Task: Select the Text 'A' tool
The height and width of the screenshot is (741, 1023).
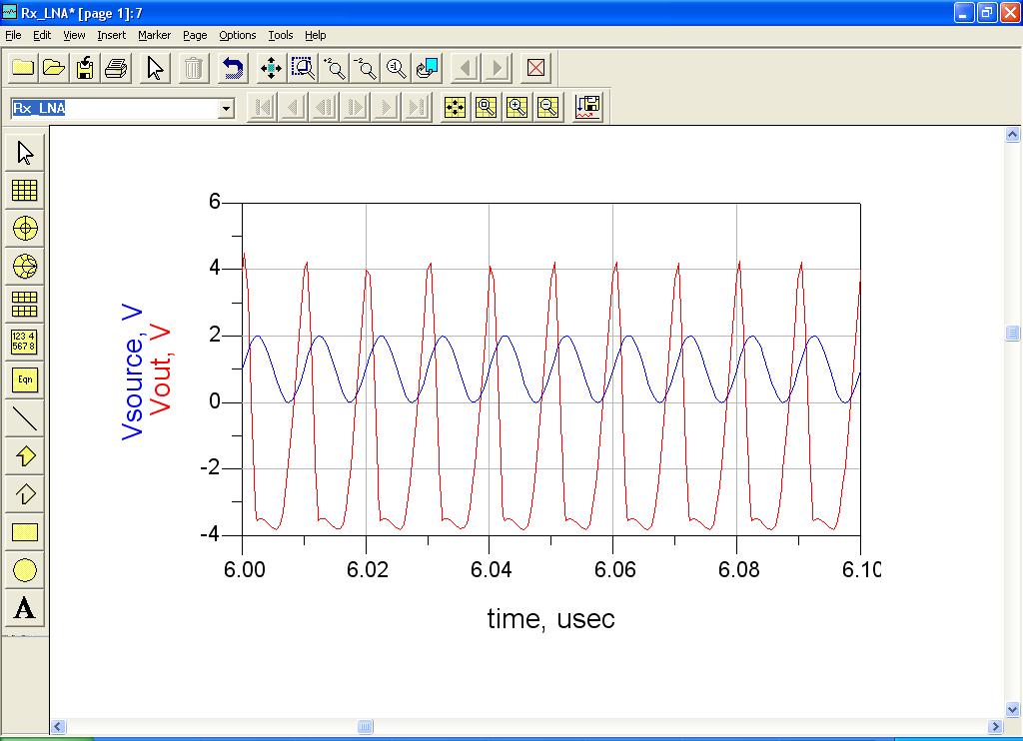Action: click(x=25, y=607)
